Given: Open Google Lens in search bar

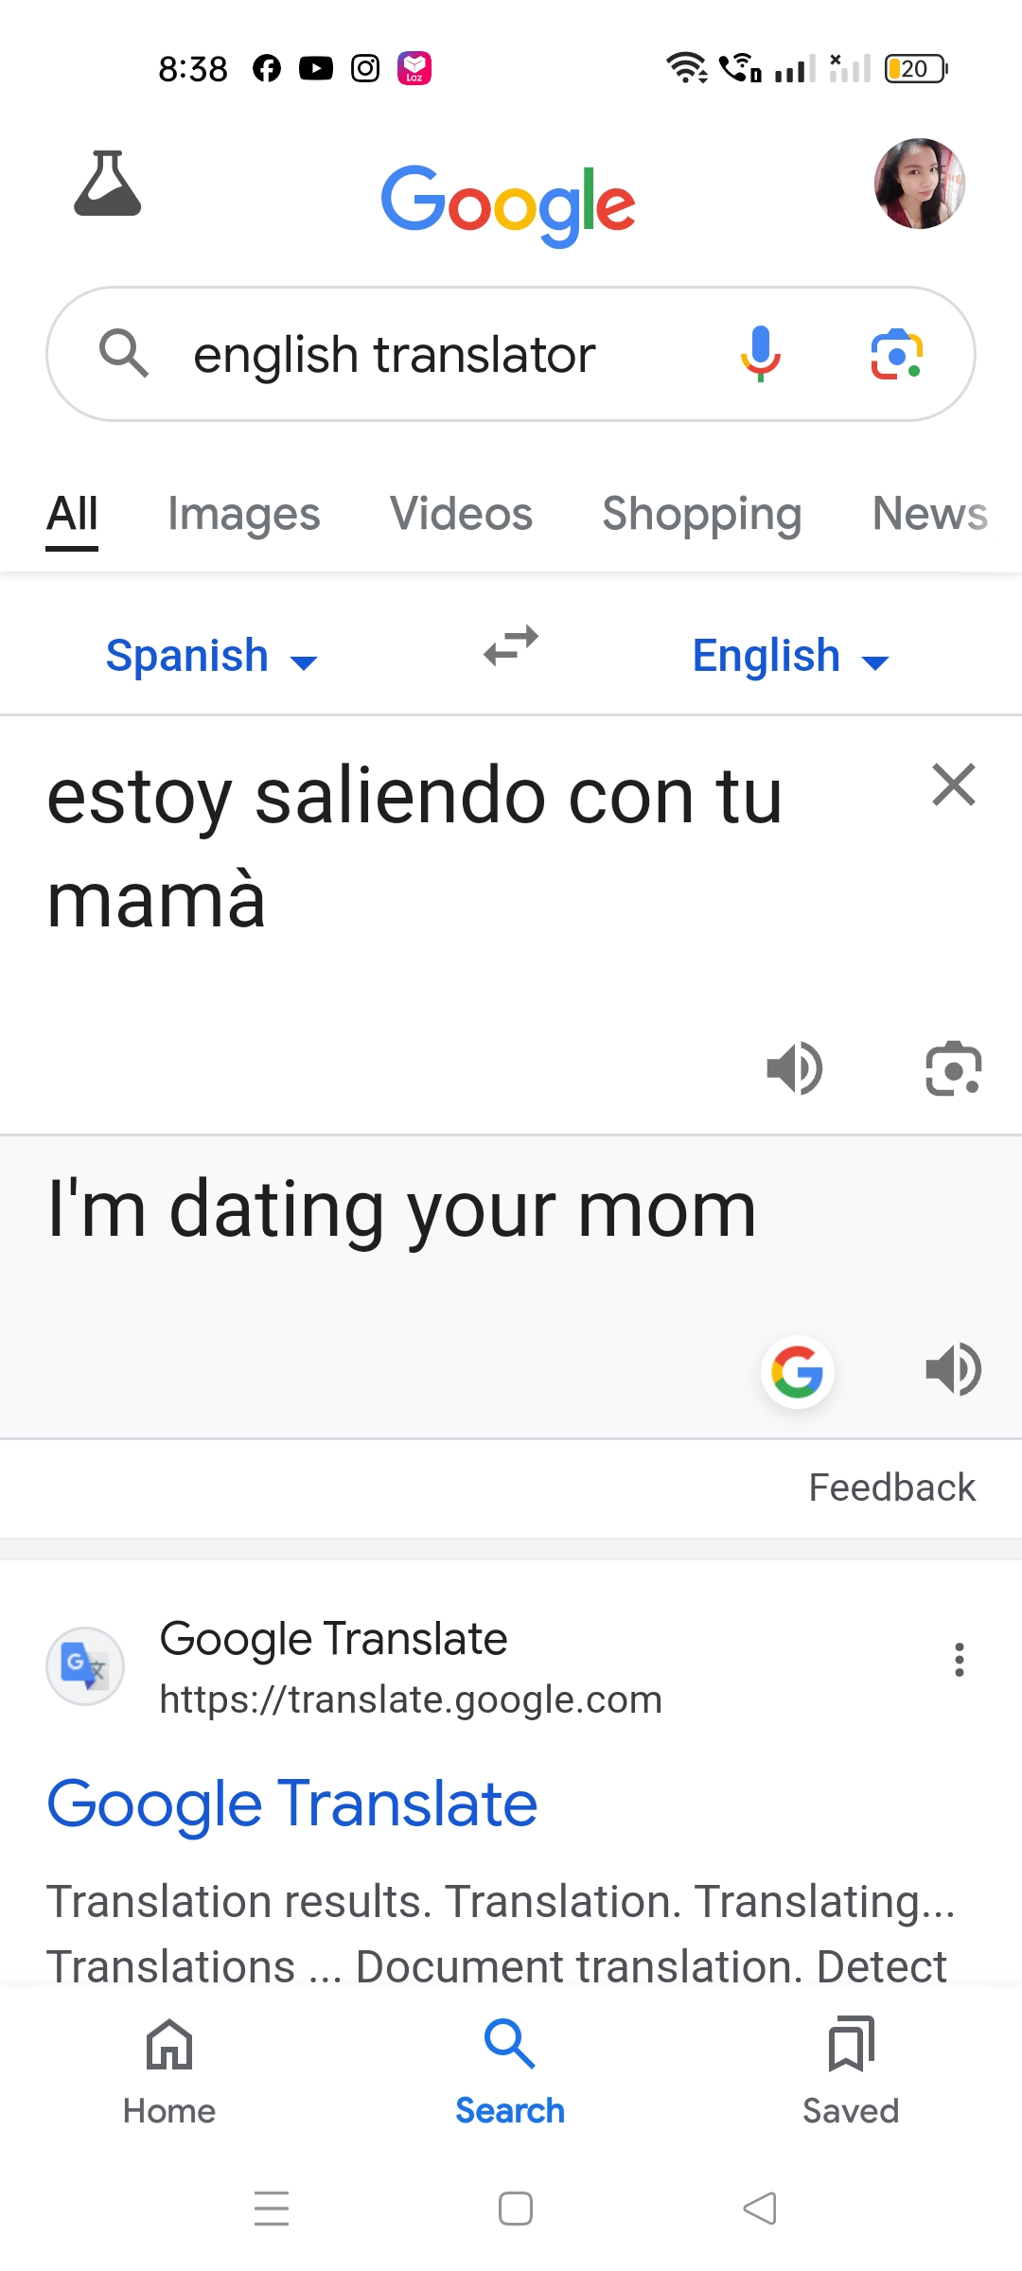Looking at the screenshot, I should 896,354.
